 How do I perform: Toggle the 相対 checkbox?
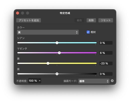pyautogui.click(x=88, y=32)
